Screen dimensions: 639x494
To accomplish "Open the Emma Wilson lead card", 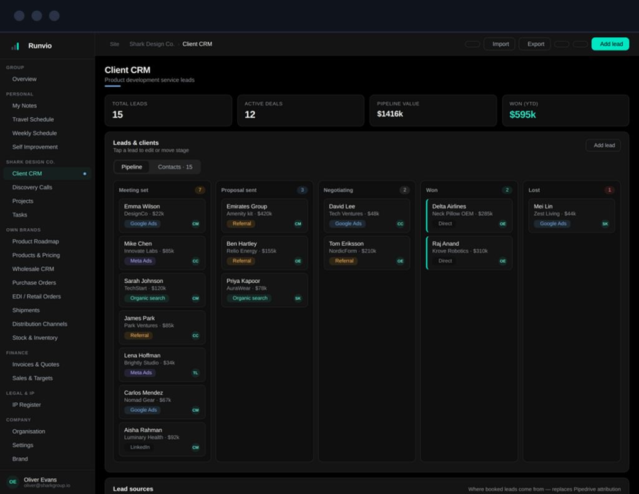I will click(x=162, y=215).
